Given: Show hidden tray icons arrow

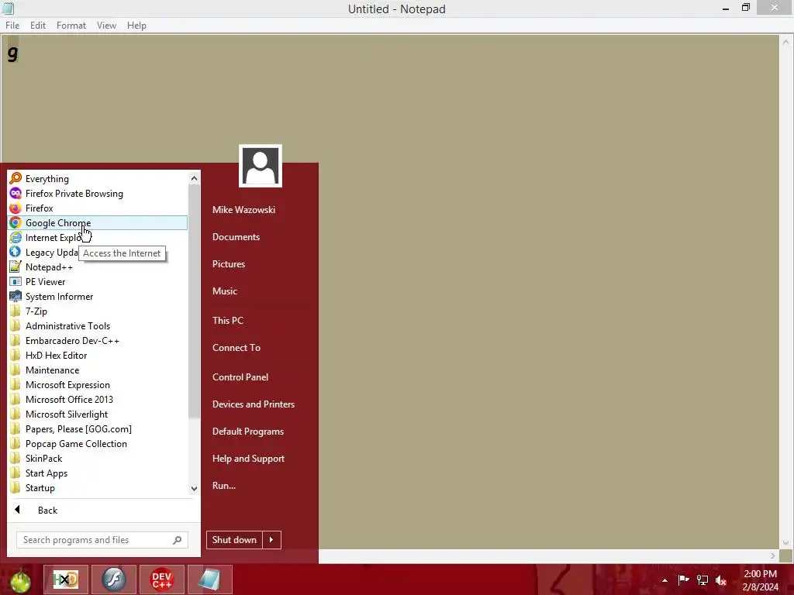Looking at the screenshot, I should pyautogui.click(x=665, y=580).
